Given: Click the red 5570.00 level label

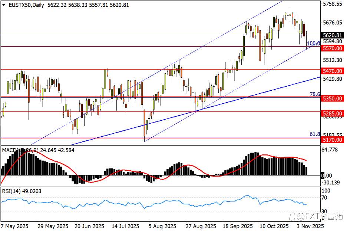Looking at the screenshot, I should (x=333, y=48).
